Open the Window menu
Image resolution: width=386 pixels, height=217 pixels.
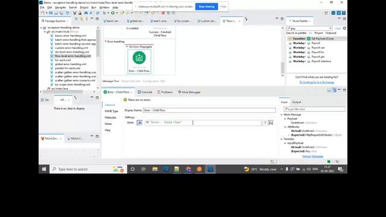pos(104,7)
